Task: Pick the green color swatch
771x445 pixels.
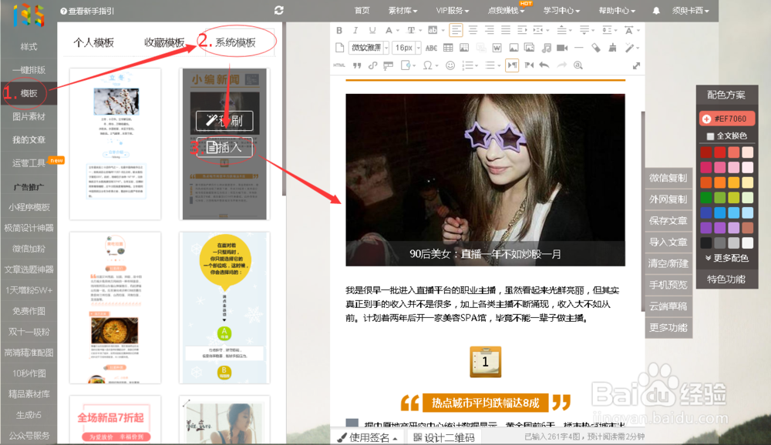Action: pyautogui.click(x=706, y=197)
